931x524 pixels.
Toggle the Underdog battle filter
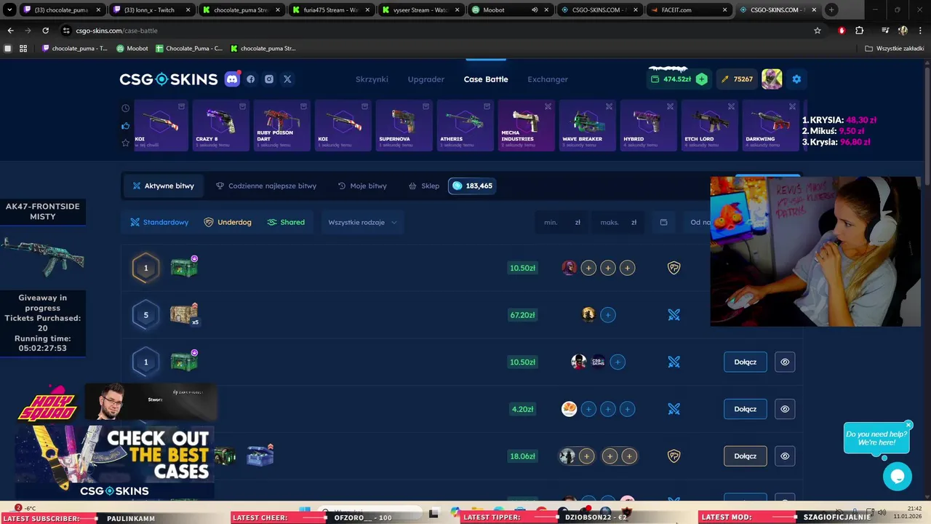pyautogui.click(x=228, y=223)
